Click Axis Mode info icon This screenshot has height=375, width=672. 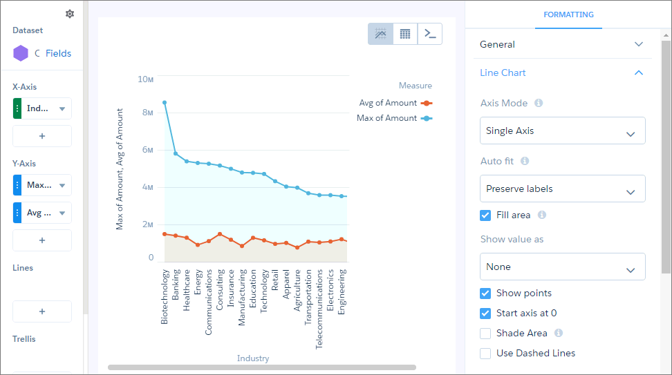coord(539,103)
